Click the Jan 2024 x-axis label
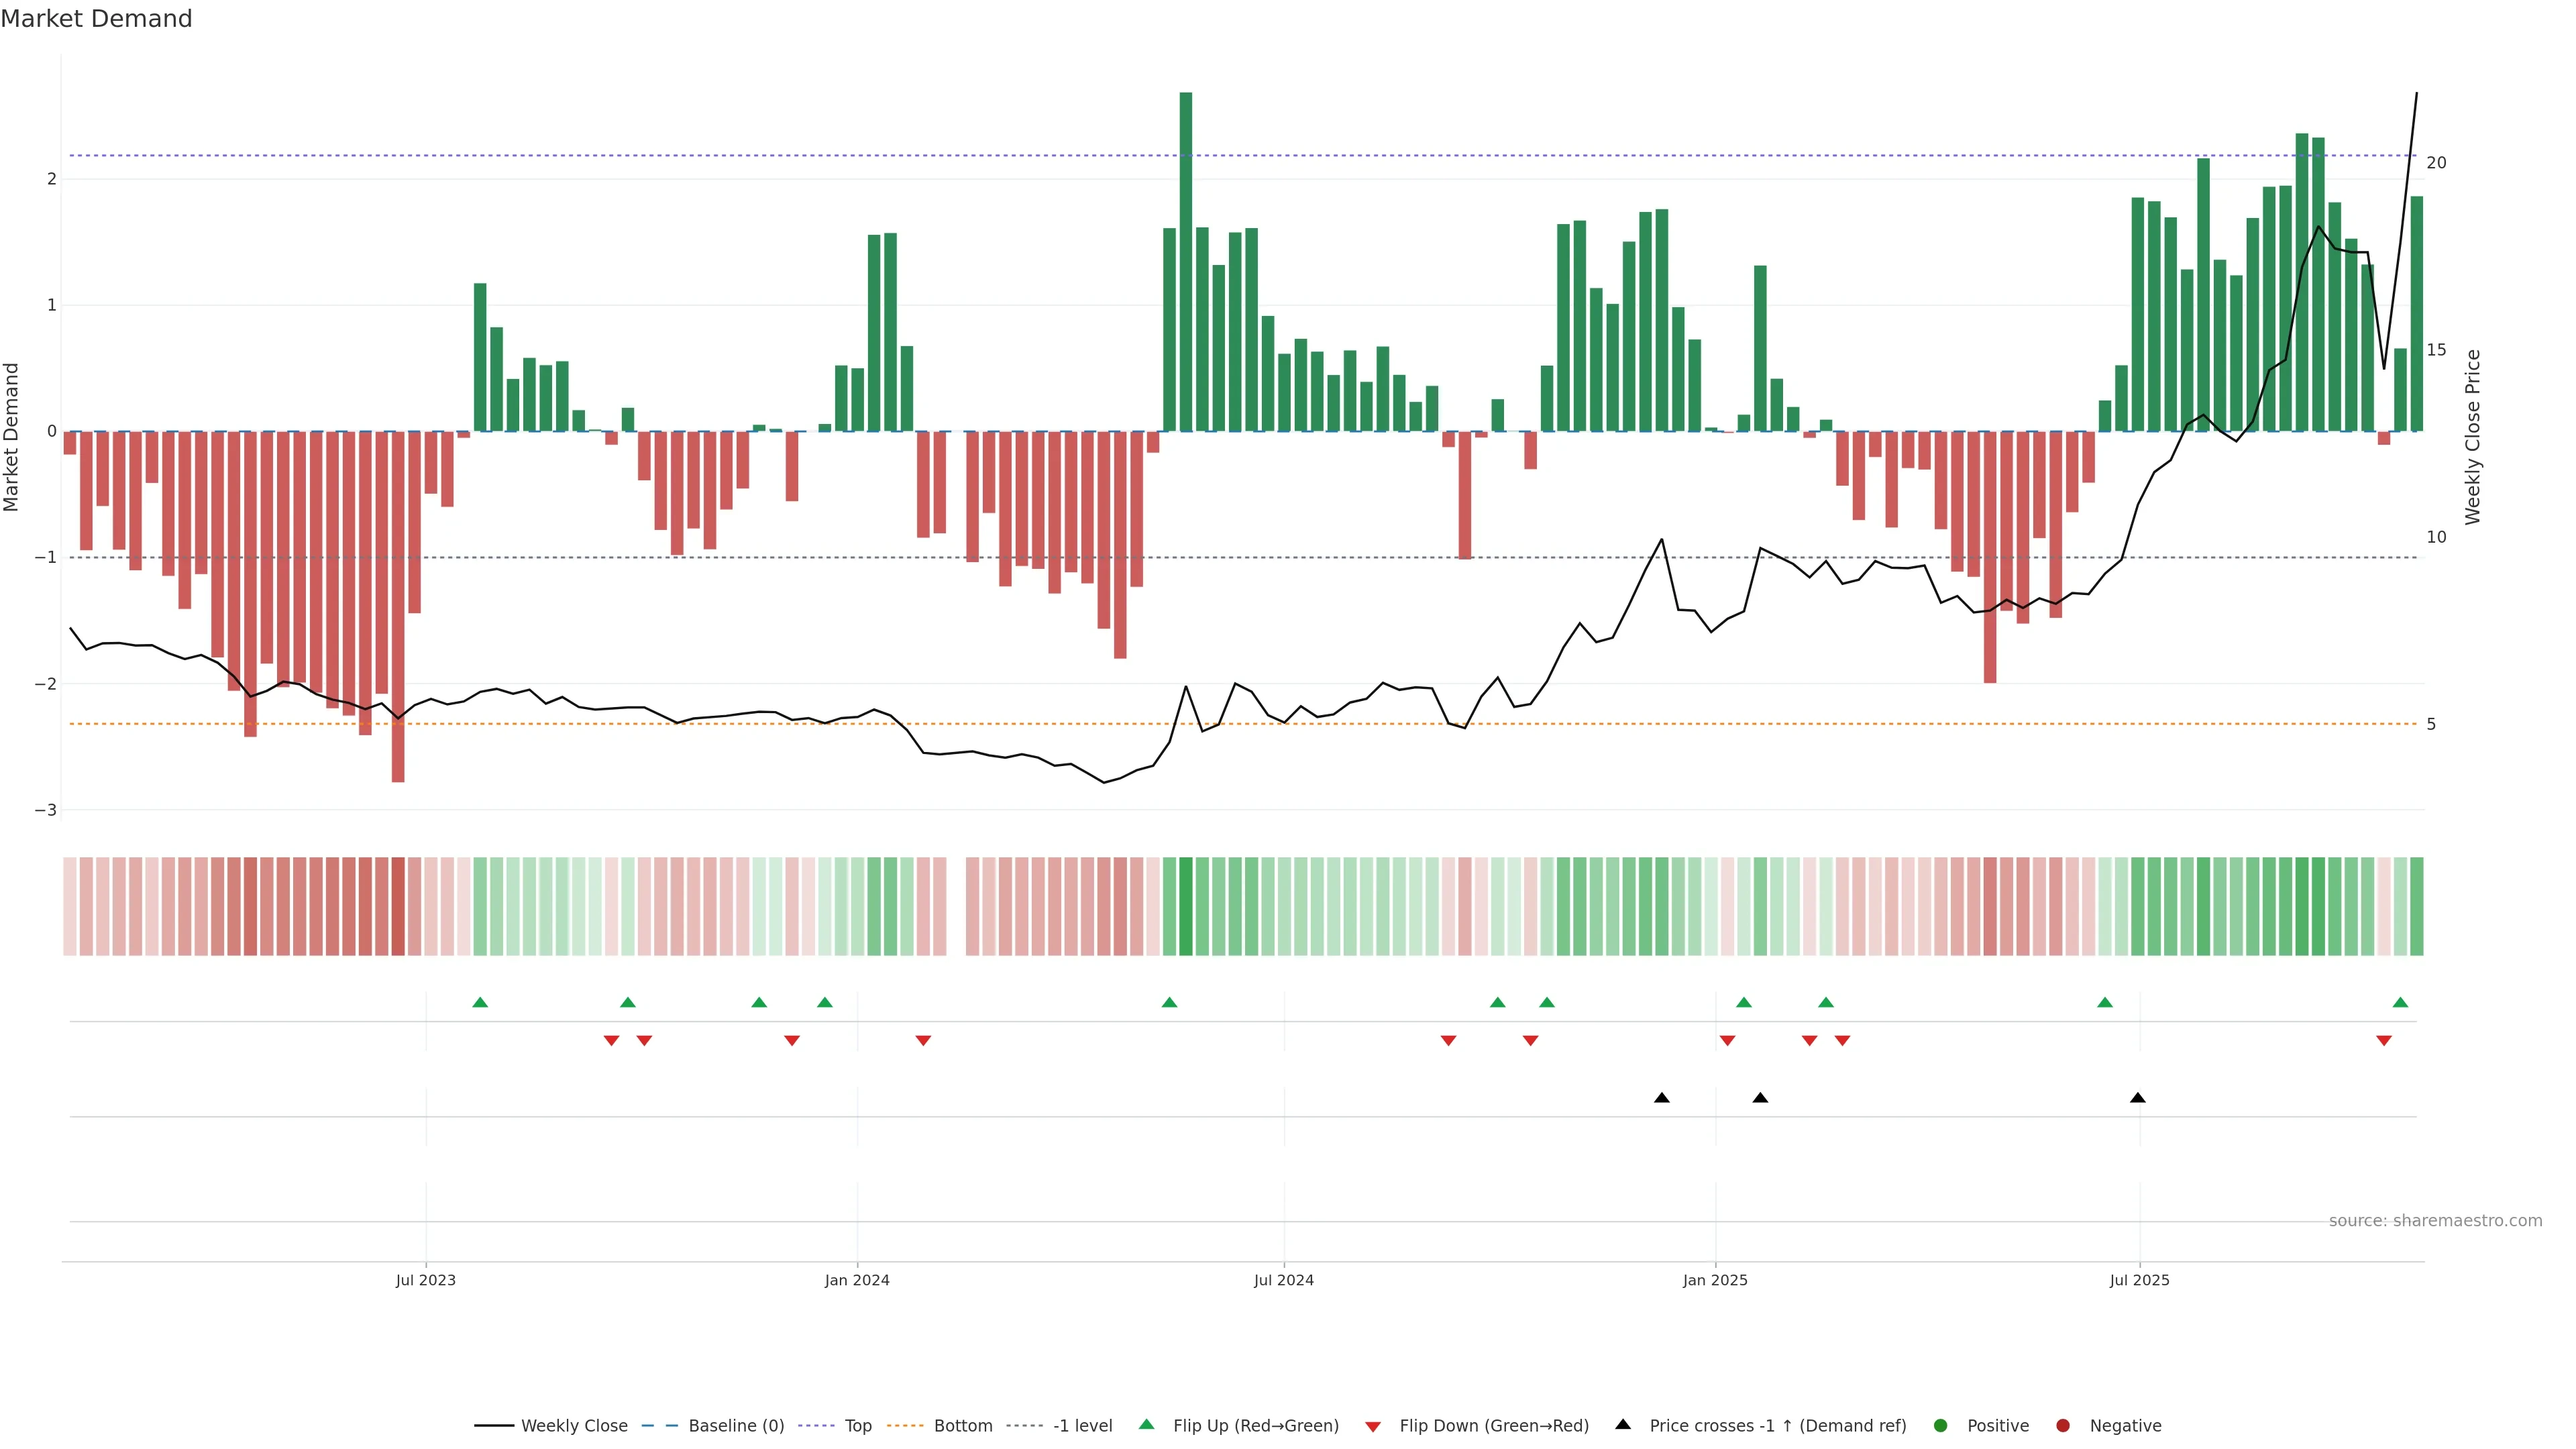 [x=857, y=1280]
